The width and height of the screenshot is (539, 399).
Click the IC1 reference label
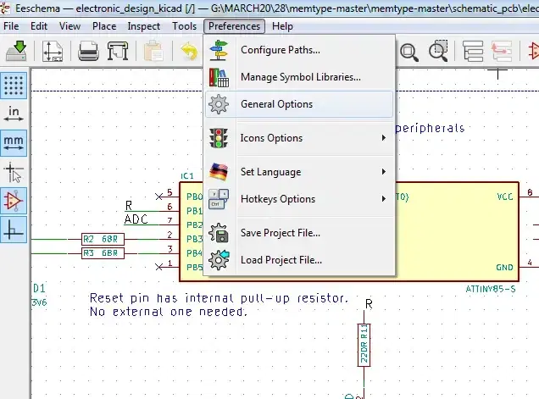point(187,176)
